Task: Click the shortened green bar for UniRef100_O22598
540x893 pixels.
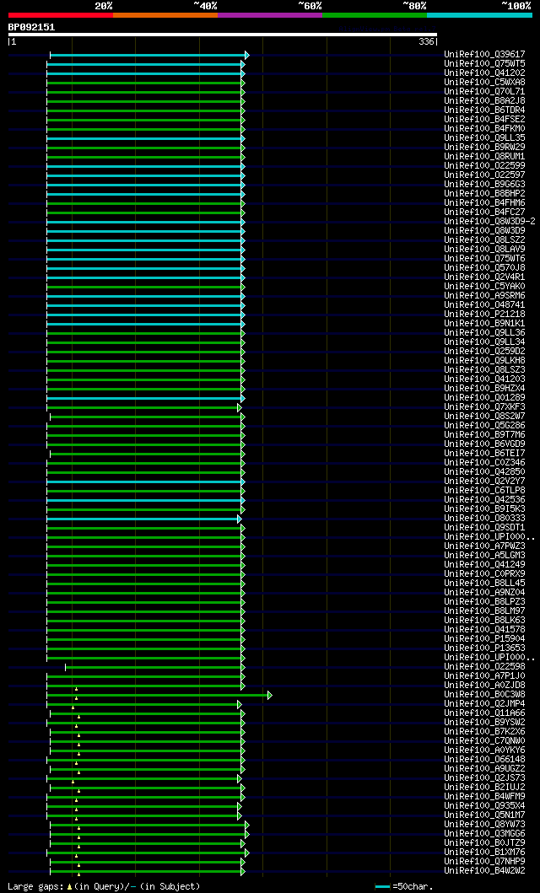Action: (154, 667)
